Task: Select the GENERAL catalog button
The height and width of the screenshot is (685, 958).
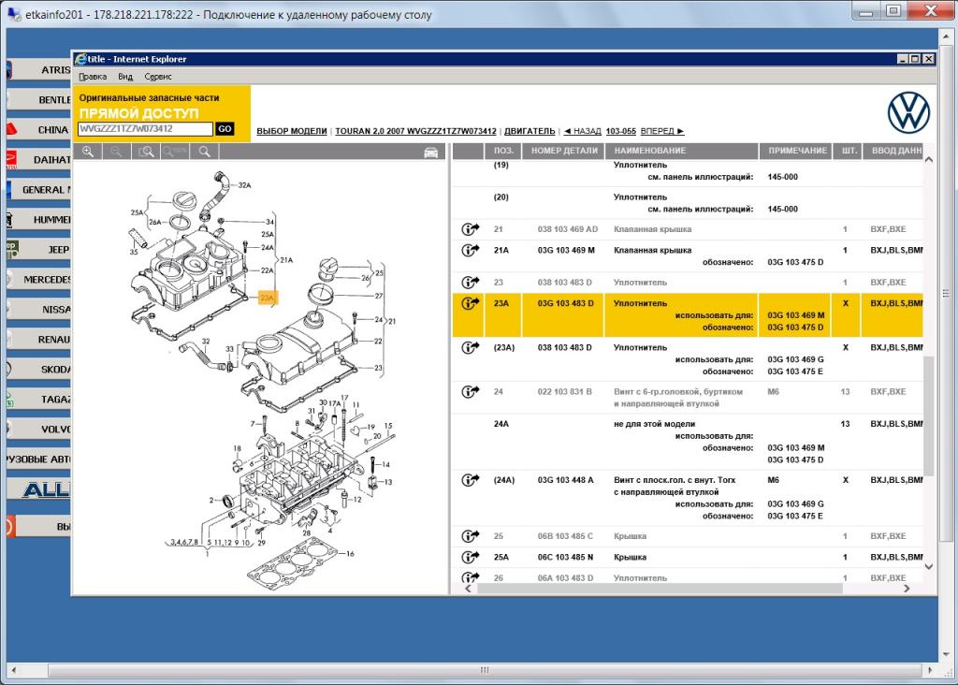Action: pyautogui.click(x=38, y=189)
